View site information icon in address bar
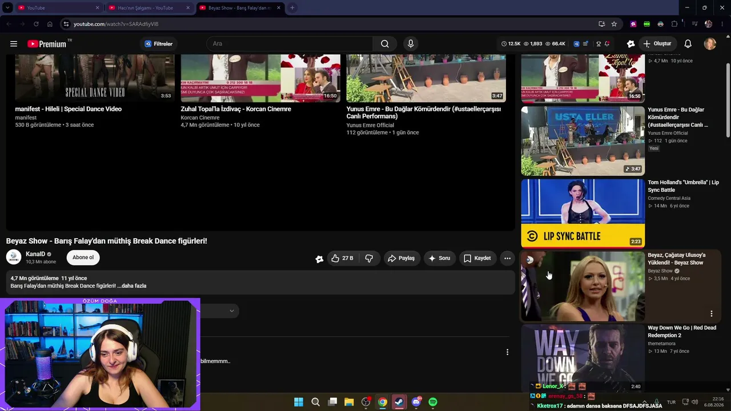Screen dimensions: 731x411 click(x=66, y=24)
